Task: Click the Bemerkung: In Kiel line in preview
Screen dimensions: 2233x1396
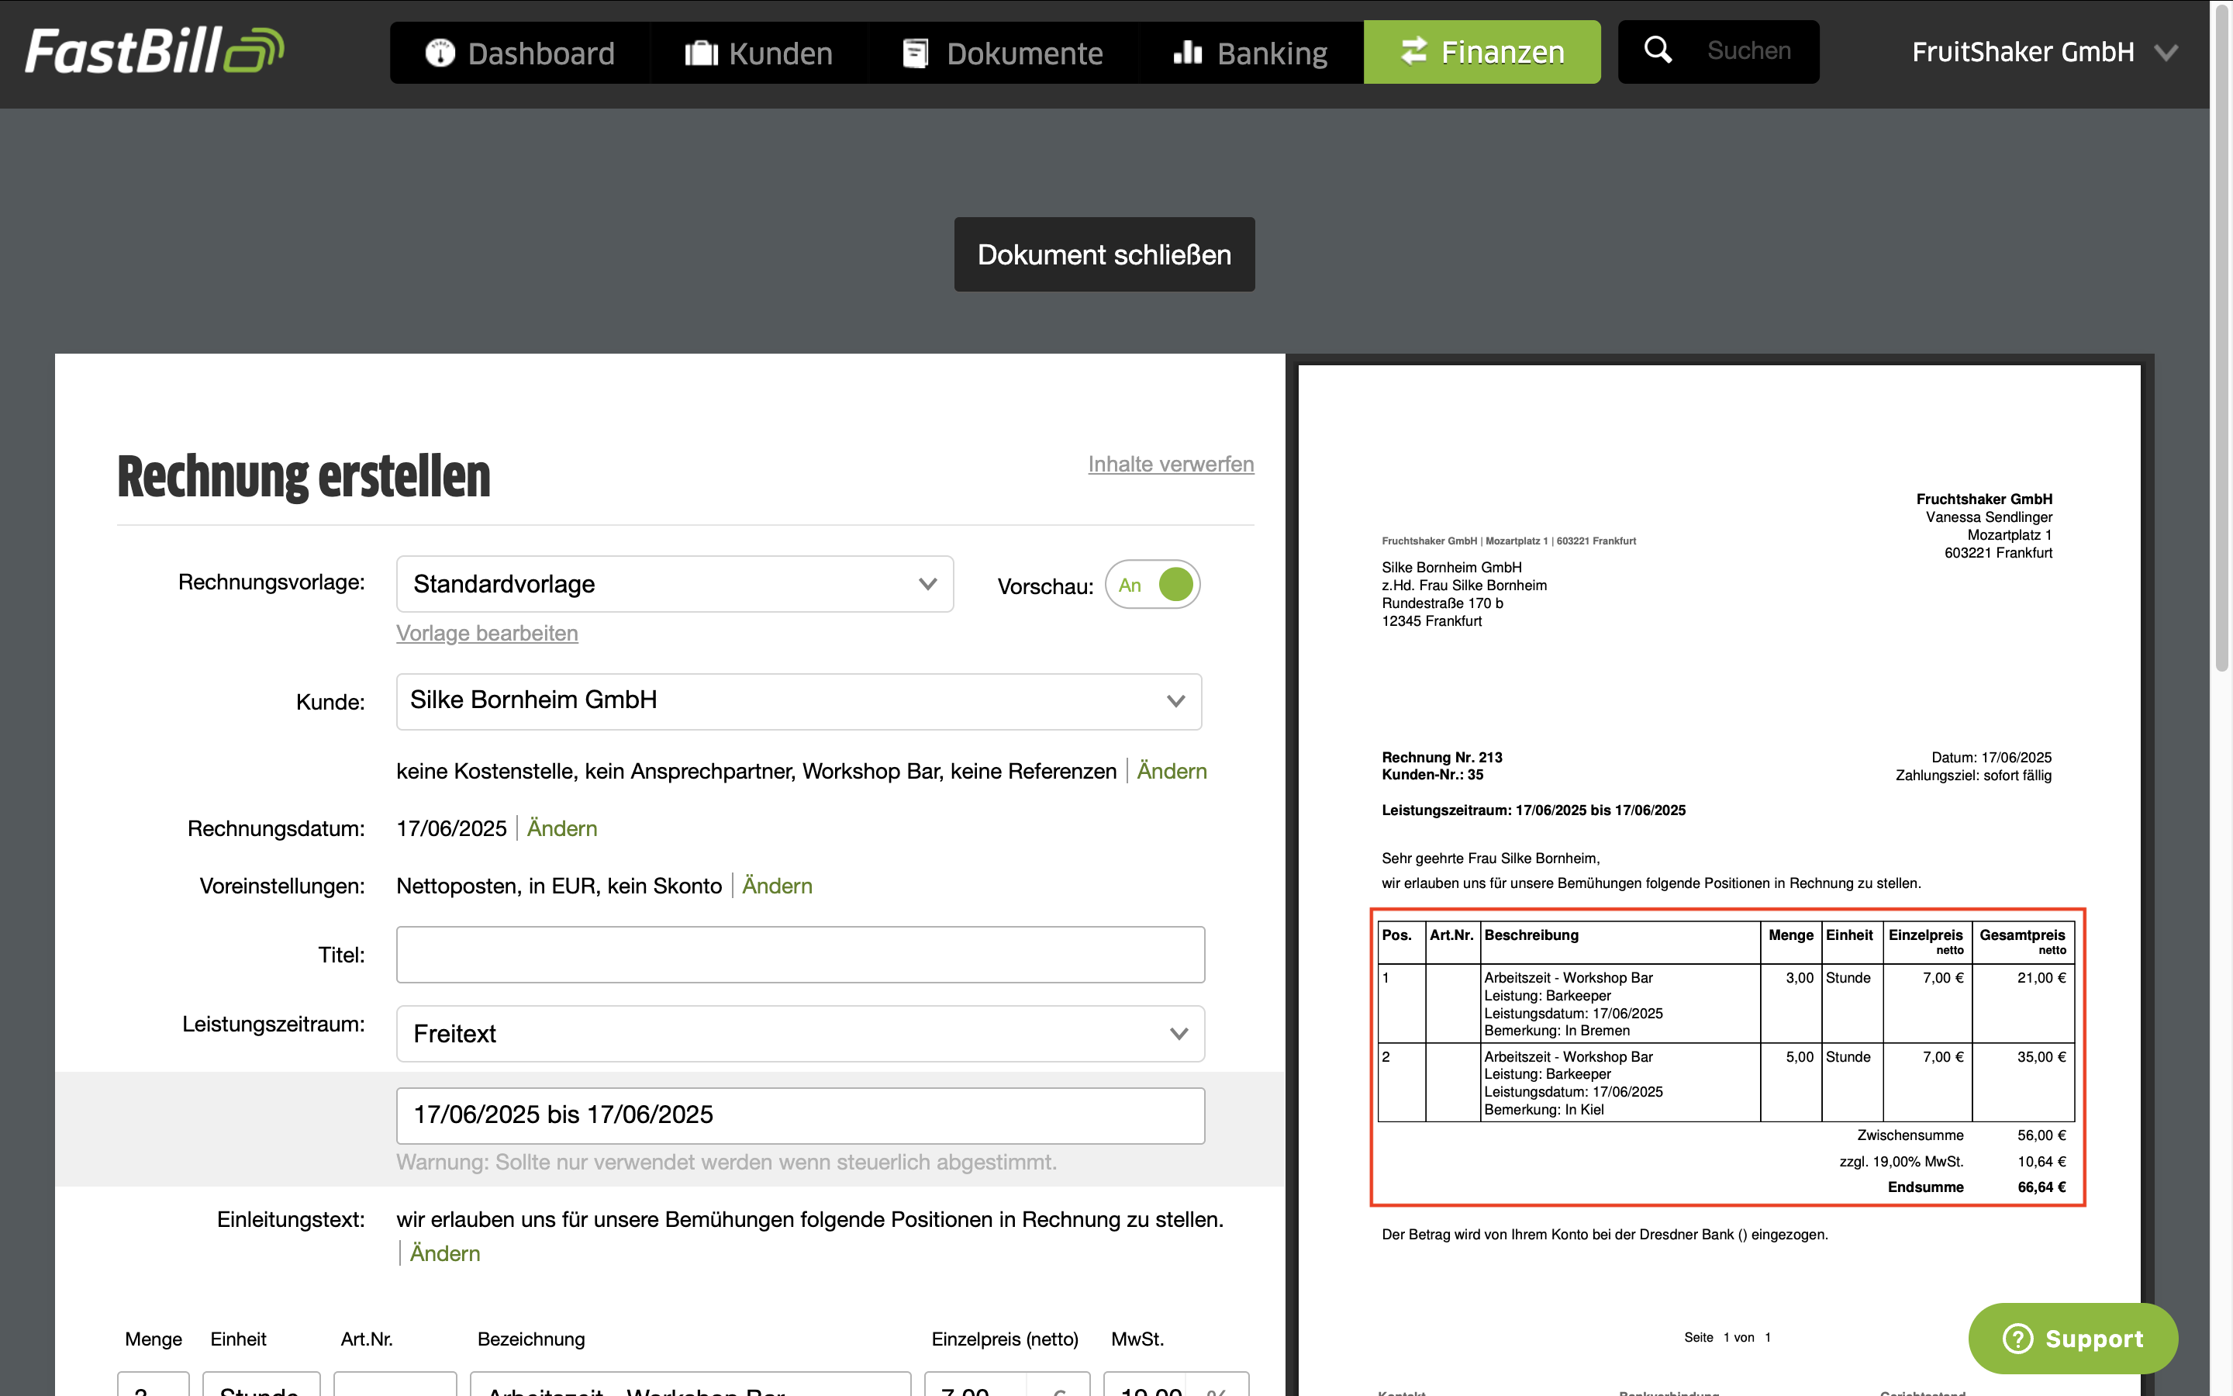Action: 1544,1110
